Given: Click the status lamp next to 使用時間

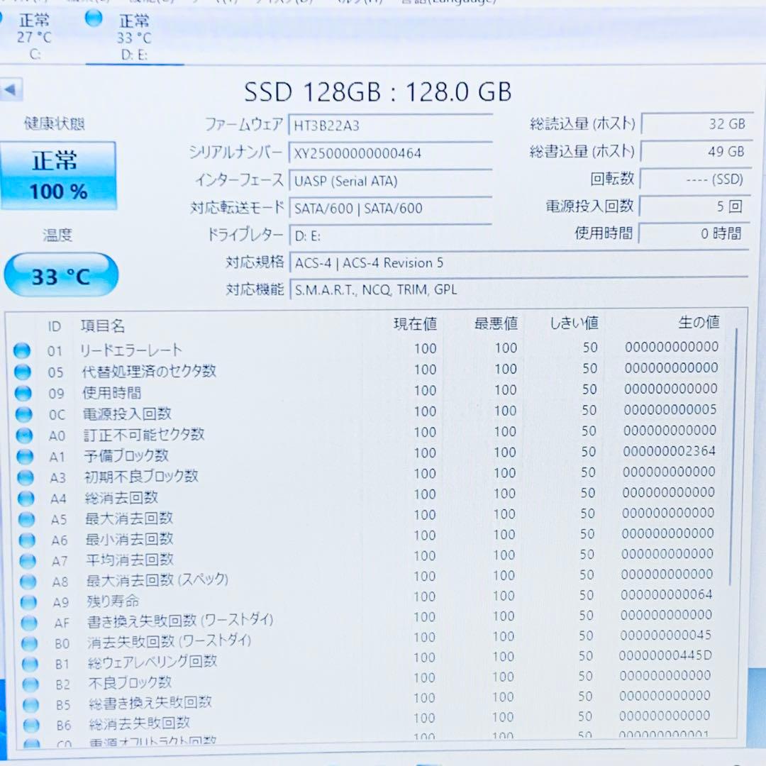Looking at the screenshot, I should [x=23, y=391].
